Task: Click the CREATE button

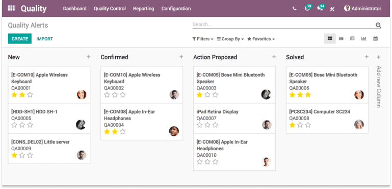Action: pos(20,39)
